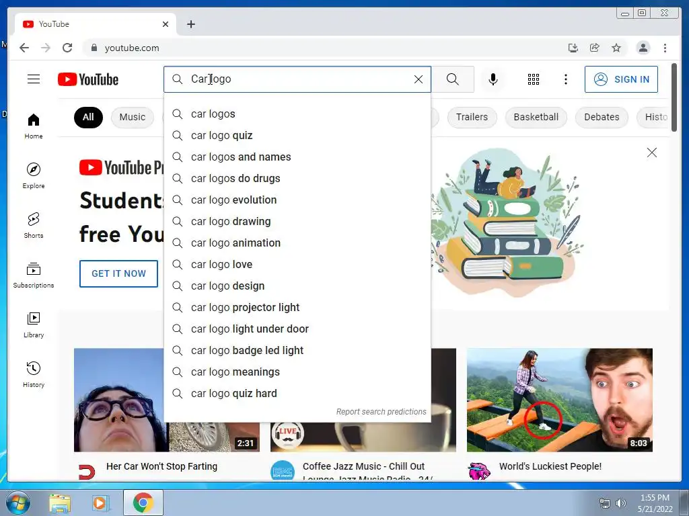
Task: Choose suggestion 'car logo design'
Action: click(297, 286)
